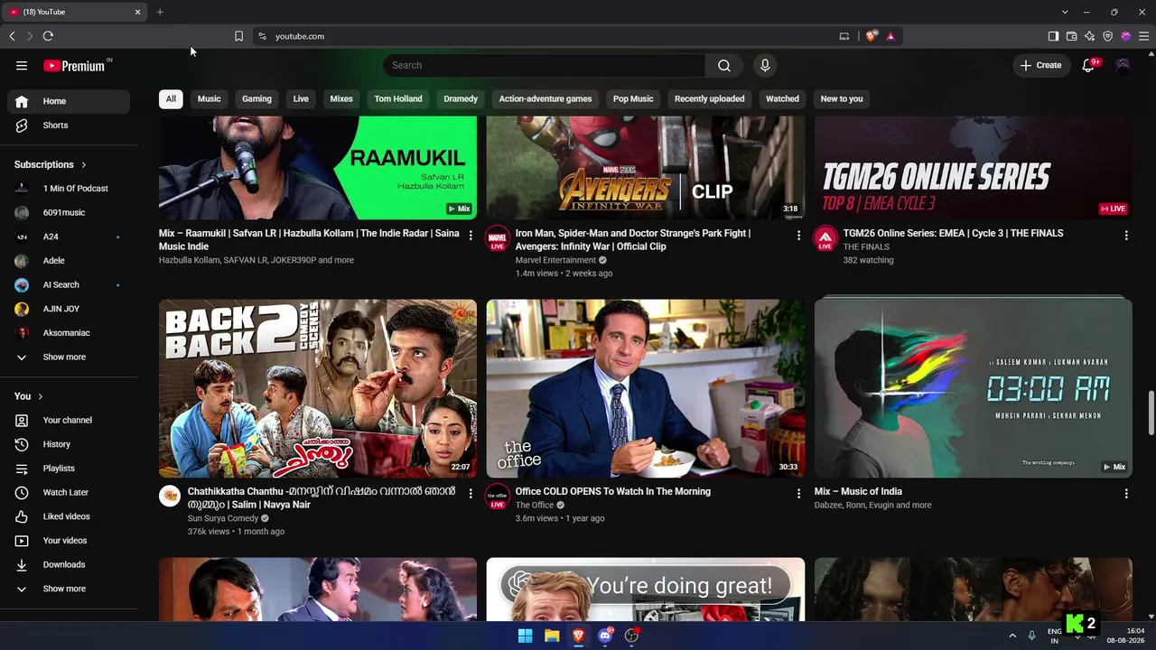Open The Office channel avatar

pos(498,497)
